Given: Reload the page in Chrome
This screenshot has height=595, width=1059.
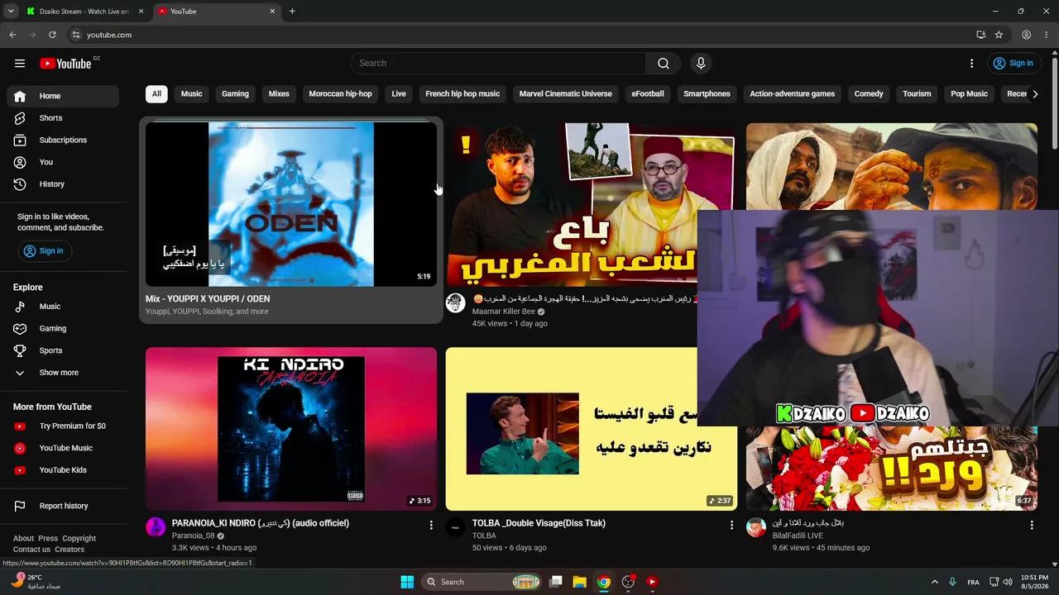Looking at the screenshot, I should coord(52,35).
